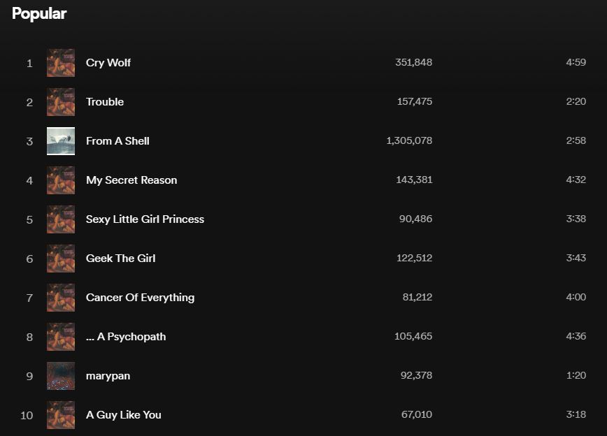Click the 1,305,078 play count

coord(409,141)
